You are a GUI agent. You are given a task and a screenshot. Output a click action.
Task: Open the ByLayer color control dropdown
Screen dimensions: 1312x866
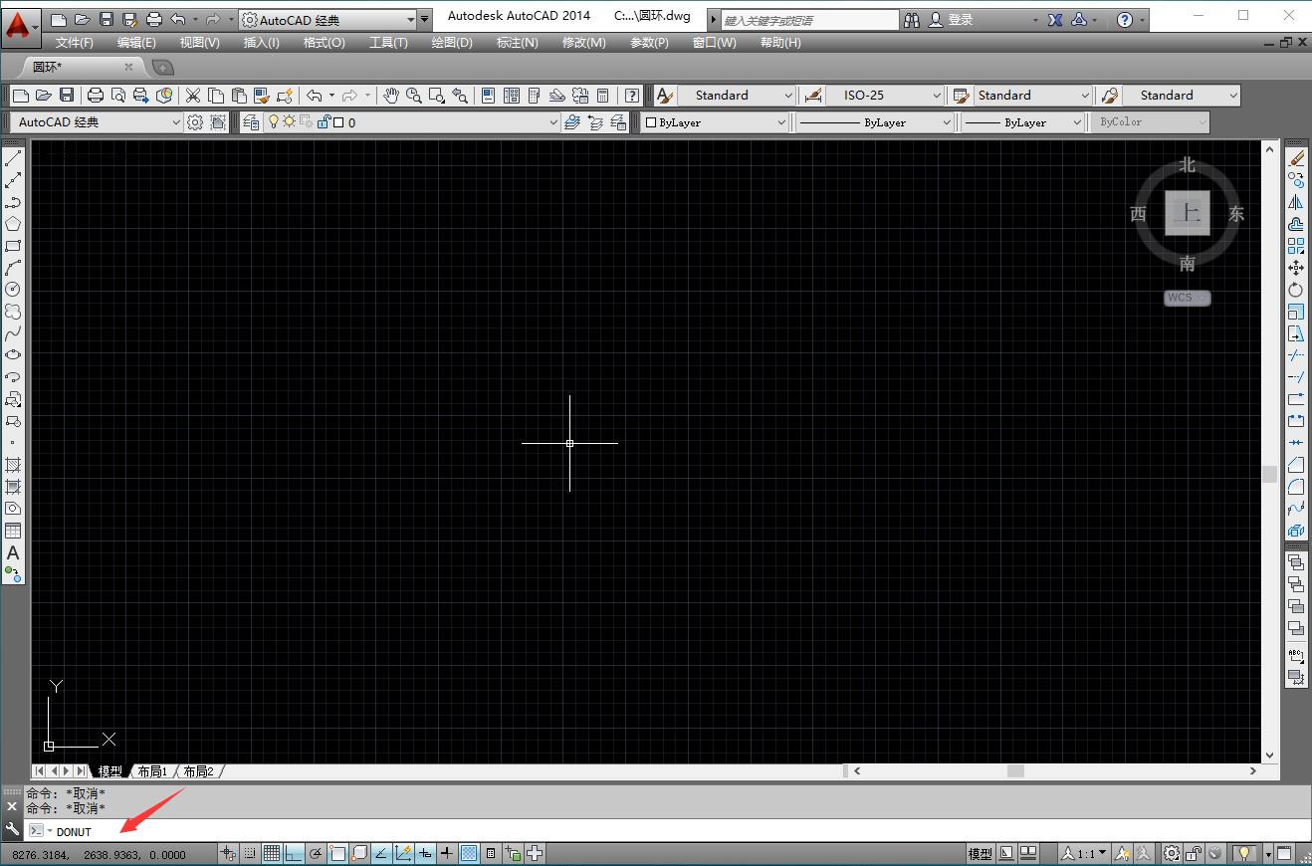[715, 122]
